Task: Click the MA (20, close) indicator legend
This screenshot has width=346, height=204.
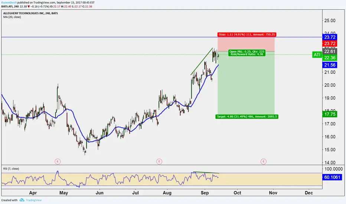Action: 12,17
